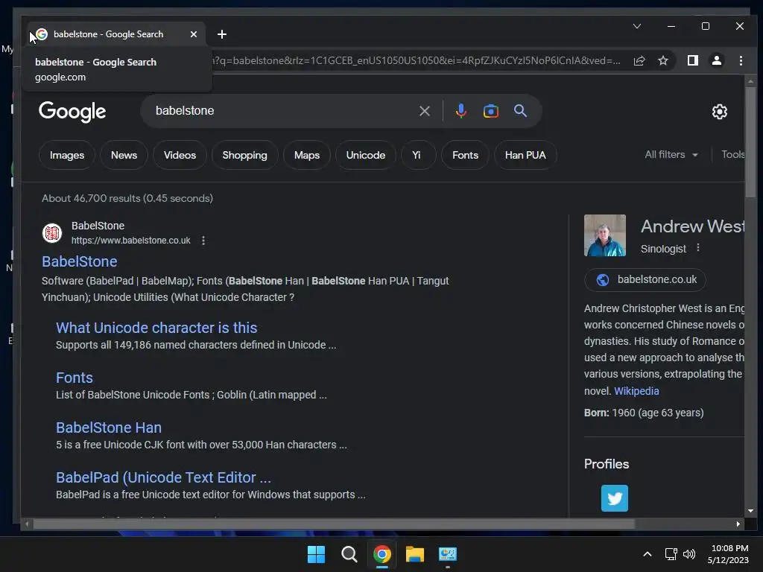The image size is (763, 572).
Task: Click vertical scrollbar up arrow
Action: (x=750, y=81)
